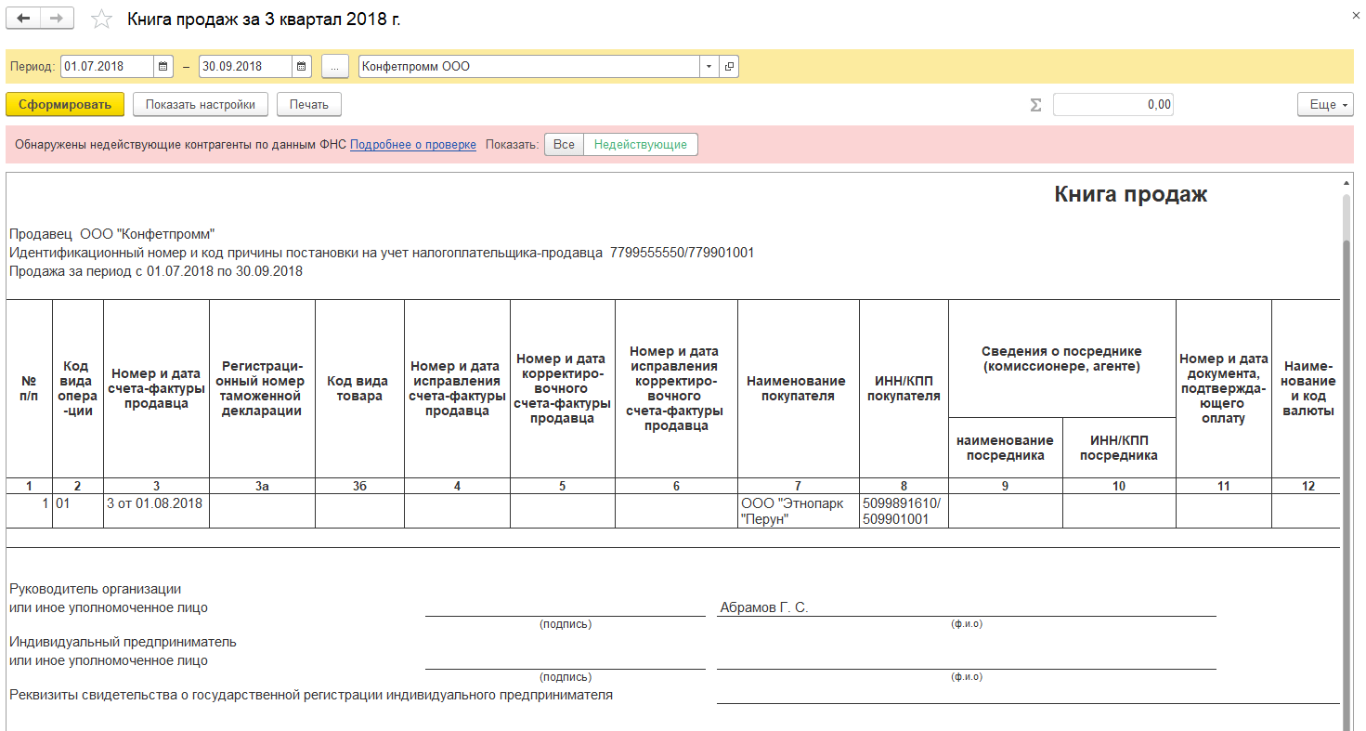Click the Руководитель организации label
The height and width of the screenshot is (731, 1366).
pos(95,589)
